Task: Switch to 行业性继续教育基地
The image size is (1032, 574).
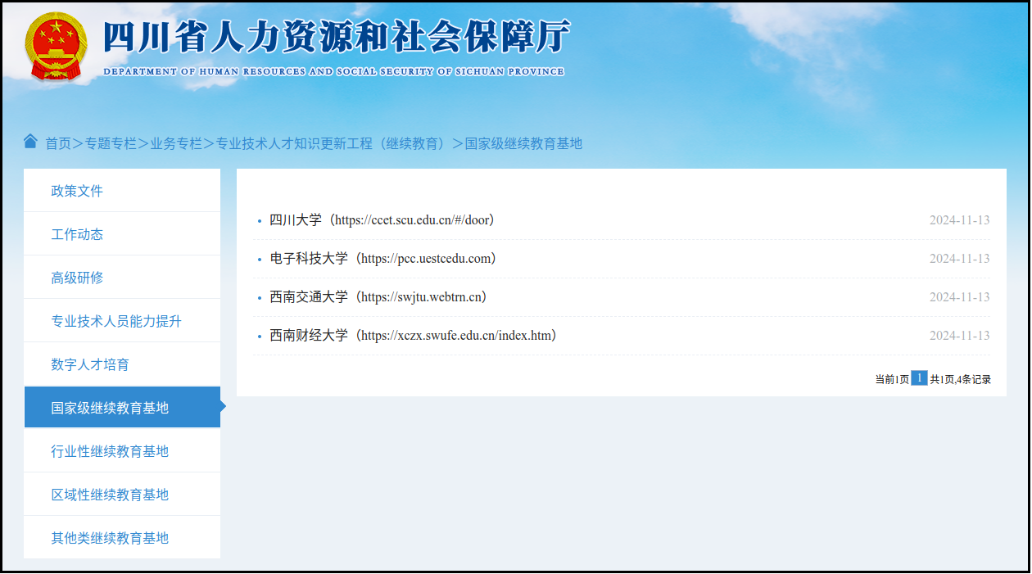Action: (110, 451)
